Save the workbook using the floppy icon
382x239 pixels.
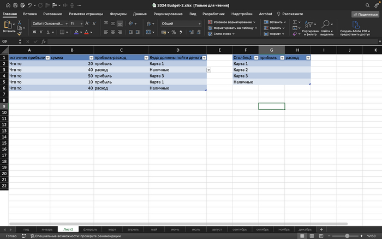point(15,5)
